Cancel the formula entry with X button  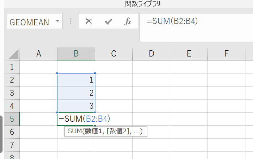pos(89,22)
